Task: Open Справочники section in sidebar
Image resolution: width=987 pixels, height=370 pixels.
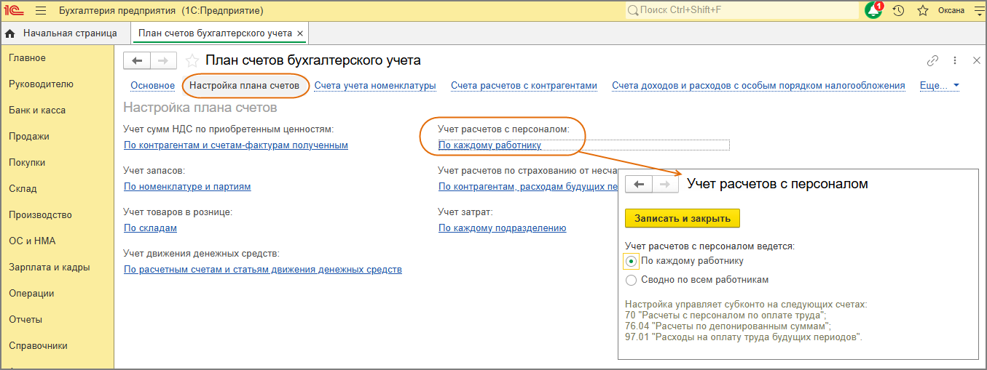Action: (x=38, y=346)
